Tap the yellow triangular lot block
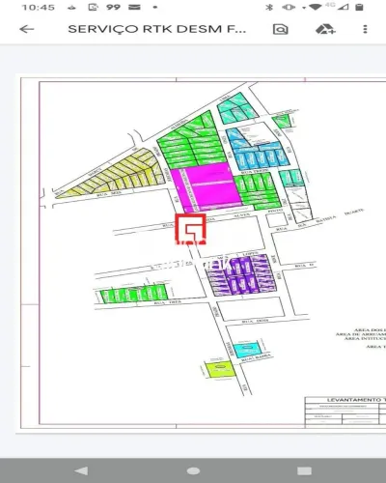Screen dimensions: 386x483 click(x=113, y=176)
